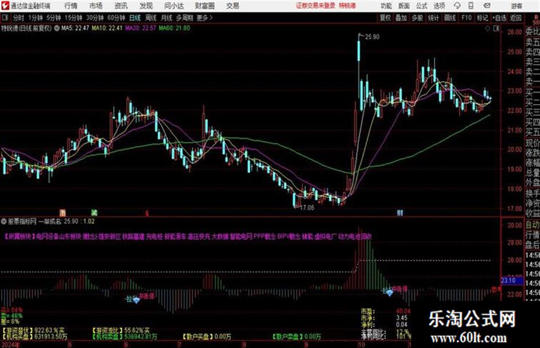
Task: Click the 画线 draw-line toolbar button
Action: (450, 18)
